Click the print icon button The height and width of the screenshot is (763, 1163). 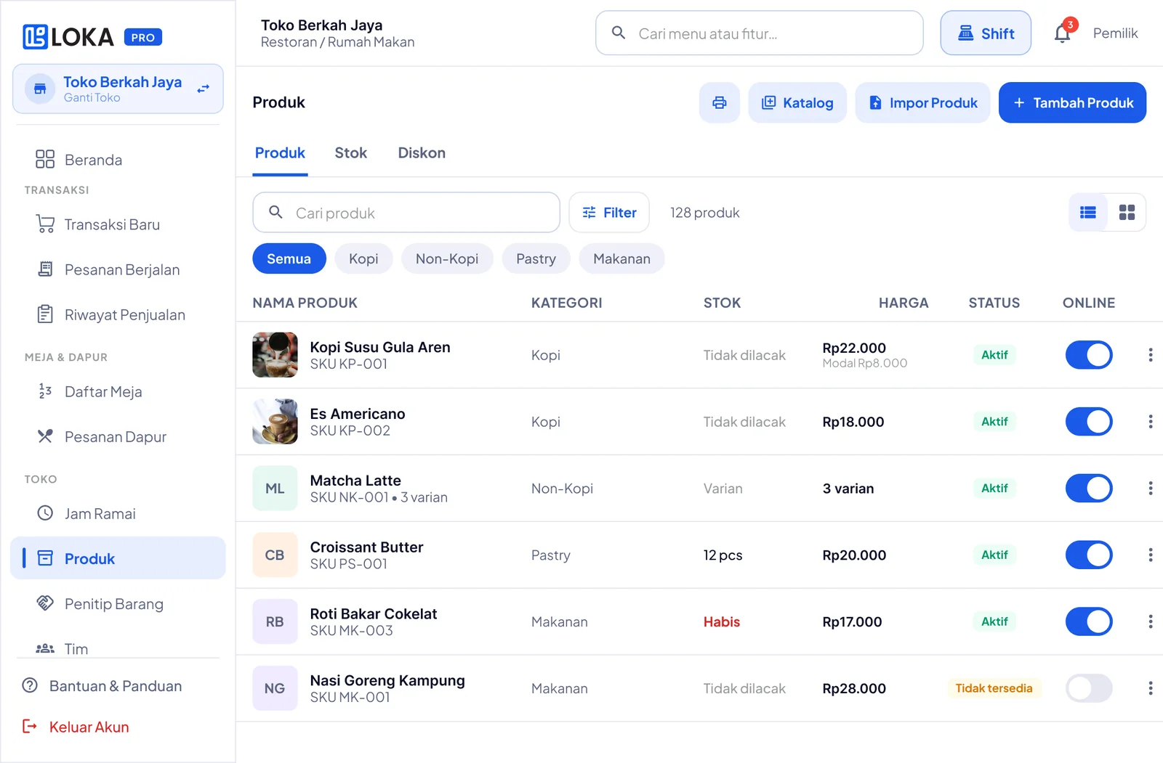[720, 102]
